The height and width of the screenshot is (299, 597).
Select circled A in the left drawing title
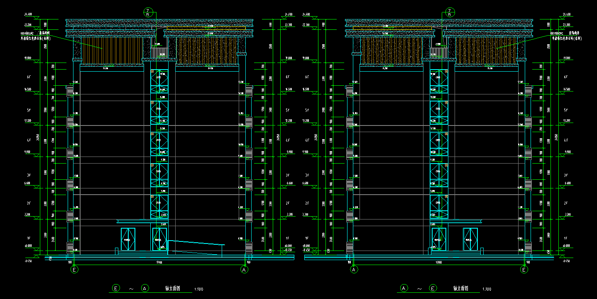(145, 288)
